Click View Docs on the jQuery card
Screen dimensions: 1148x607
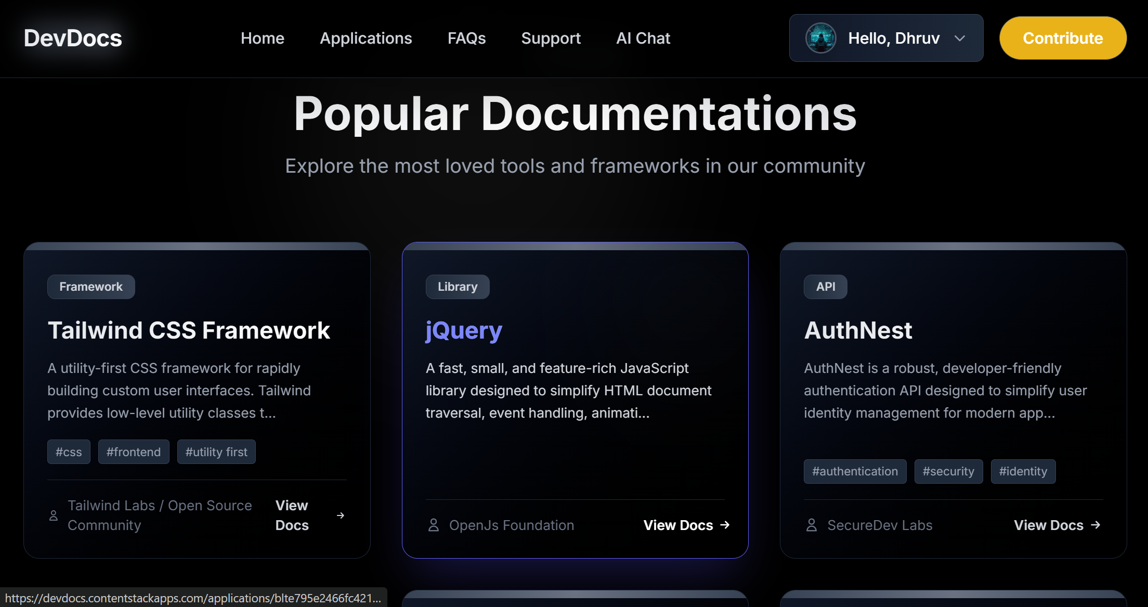coord(678,525)
